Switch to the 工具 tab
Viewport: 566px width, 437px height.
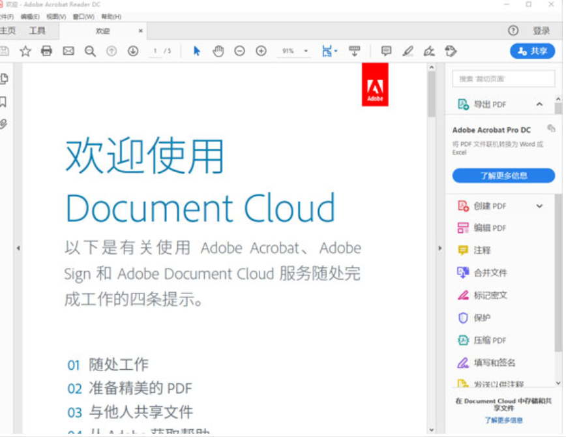[x=37, y=31]
